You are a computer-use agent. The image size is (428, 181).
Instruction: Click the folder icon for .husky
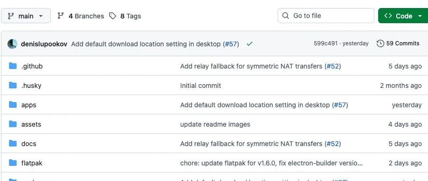[x=12, y=85]
